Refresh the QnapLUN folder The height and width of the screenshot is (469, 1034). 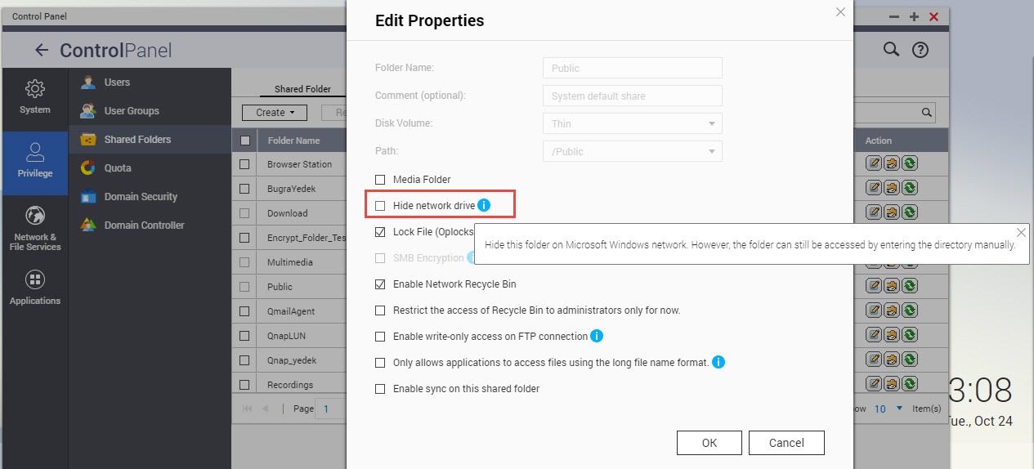(x=909, y=336)
